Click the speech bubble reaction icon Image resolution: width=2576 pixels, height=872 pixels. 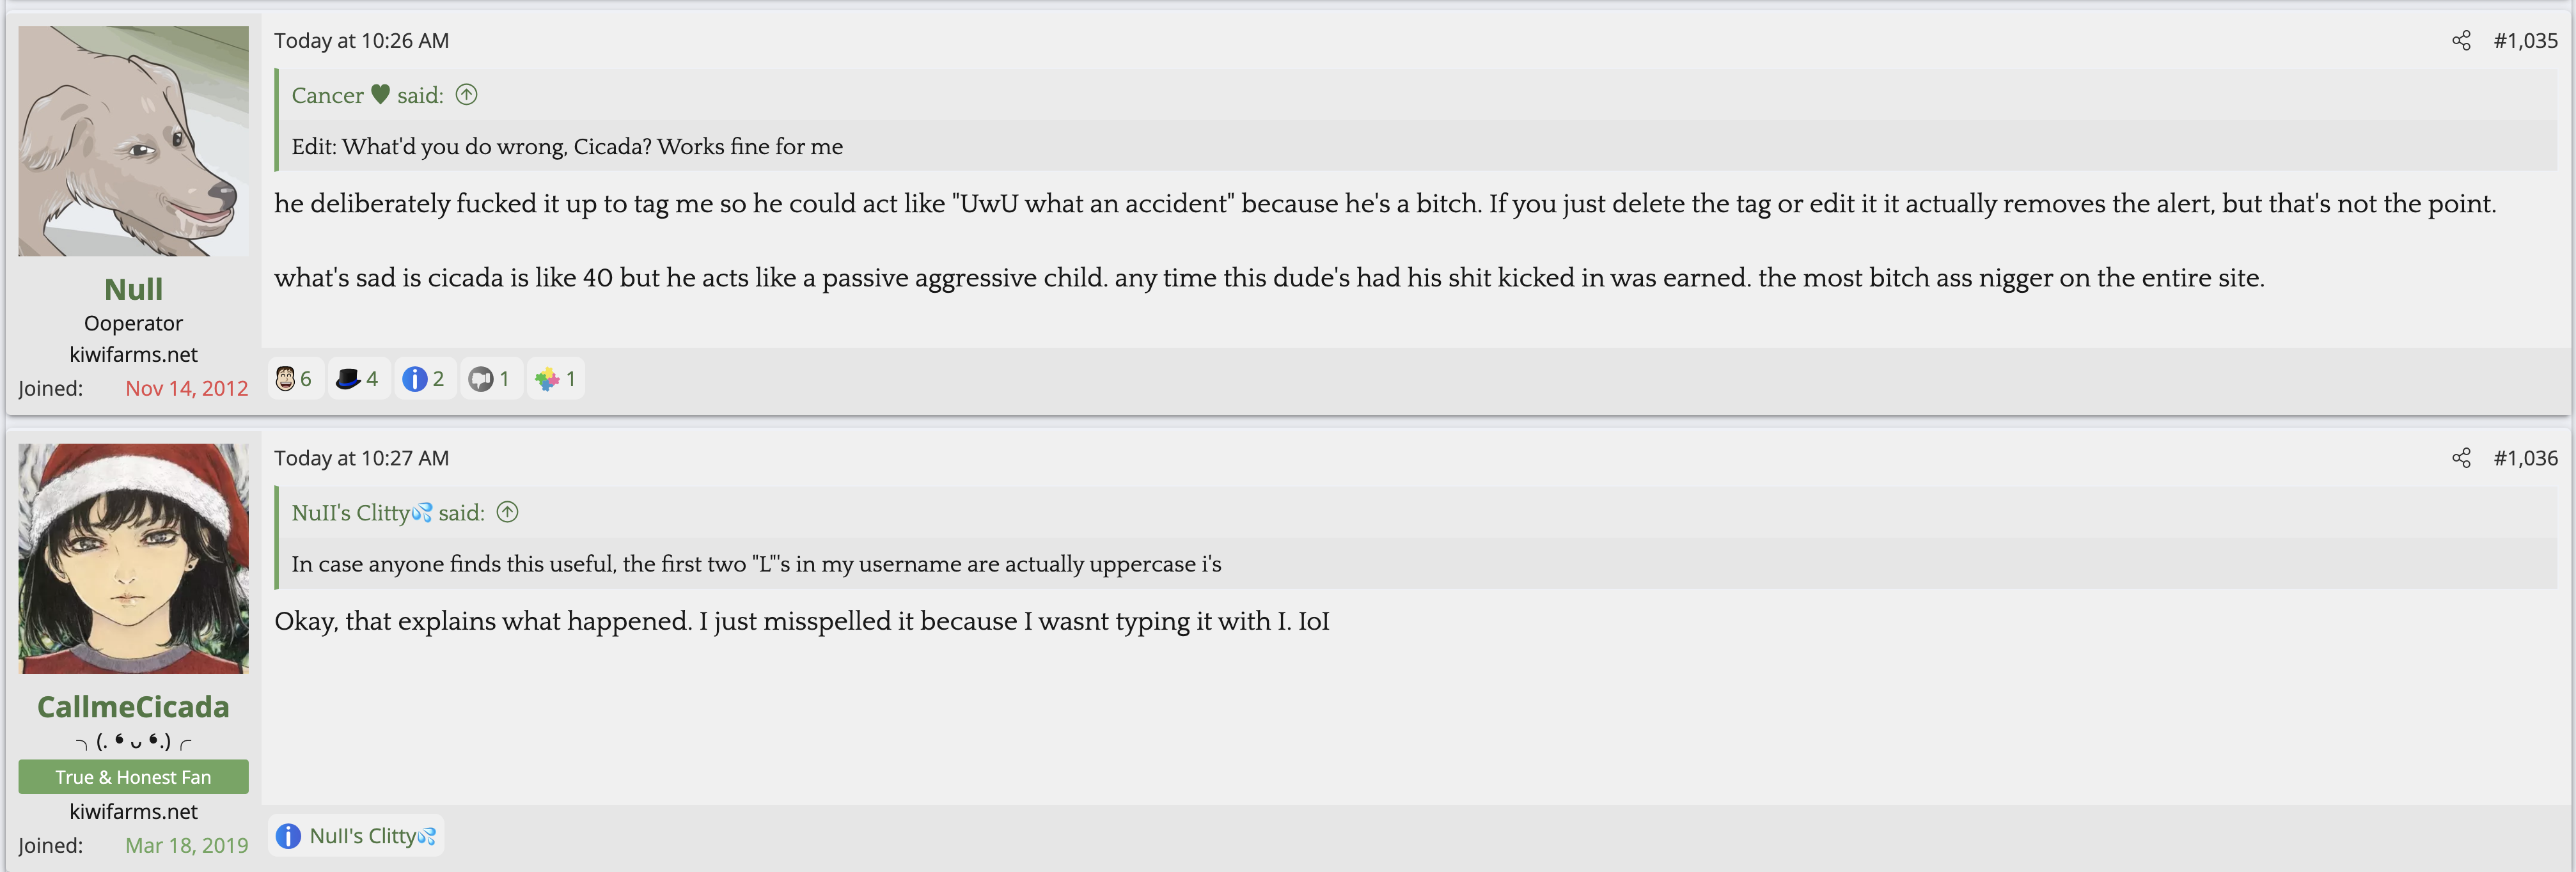[x=481, y=379]
